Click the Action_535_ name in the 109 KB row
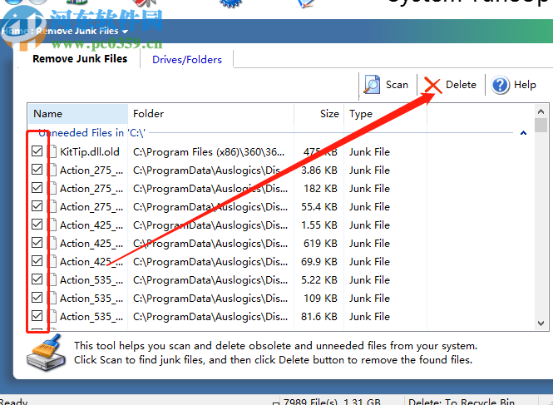553x405 pixels. pos(91,299)
